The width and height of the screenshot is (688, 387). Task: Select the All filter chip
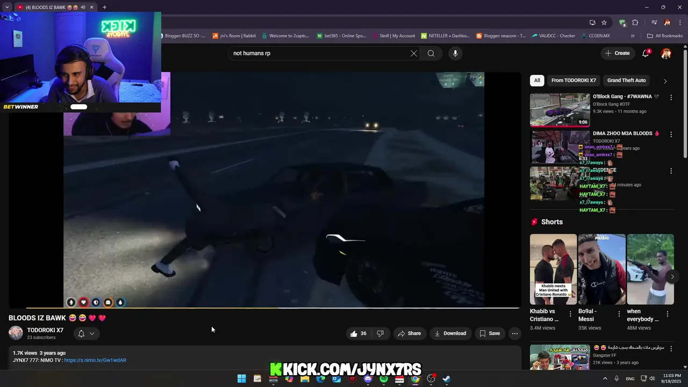tap(537, 80)
